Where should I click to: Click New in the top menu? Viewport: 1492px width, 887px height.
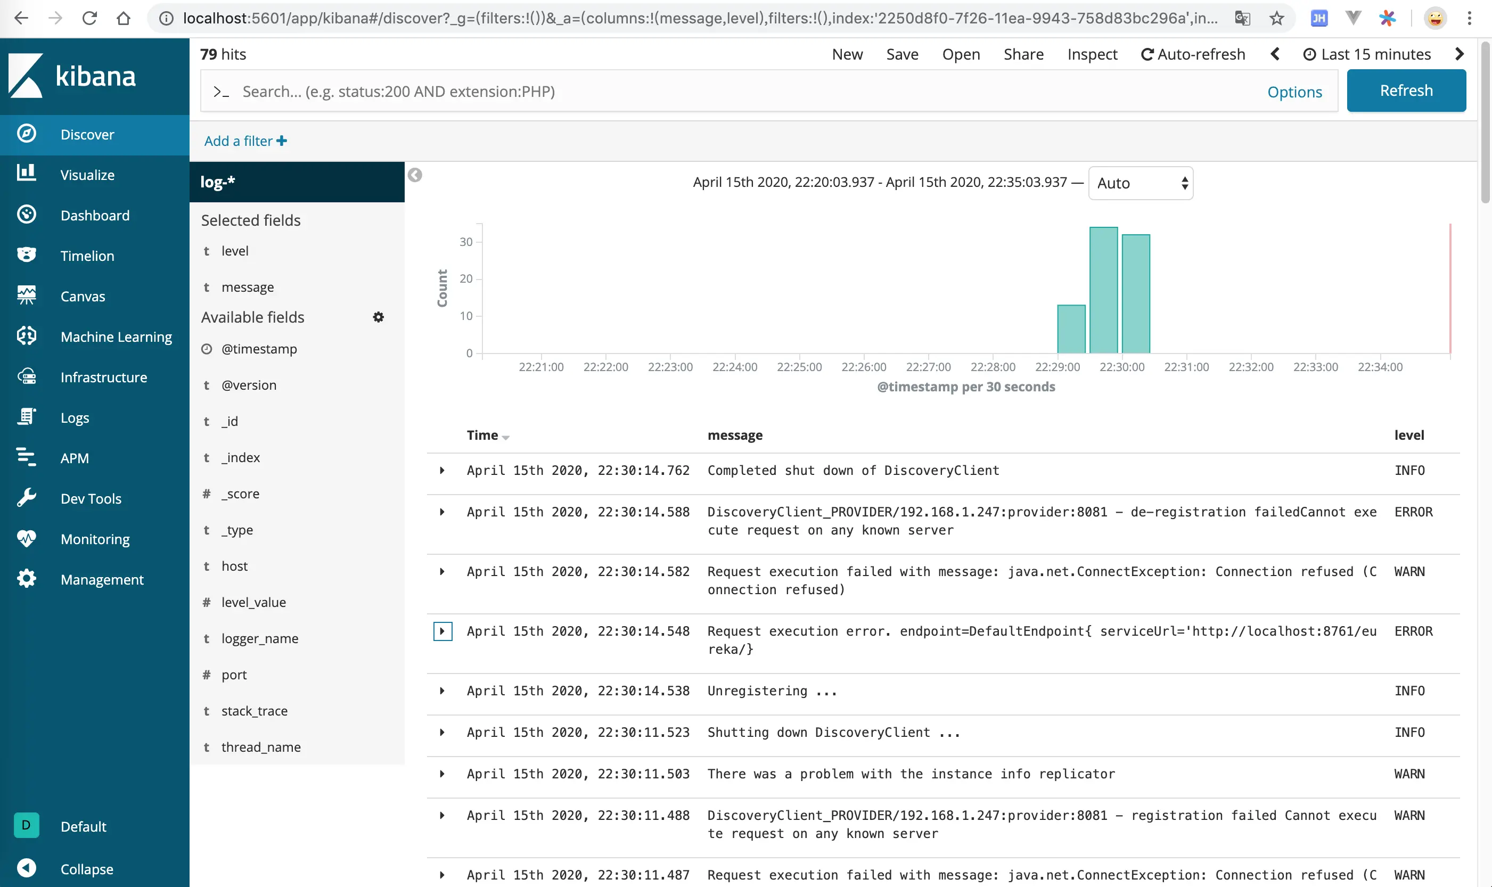847,54
